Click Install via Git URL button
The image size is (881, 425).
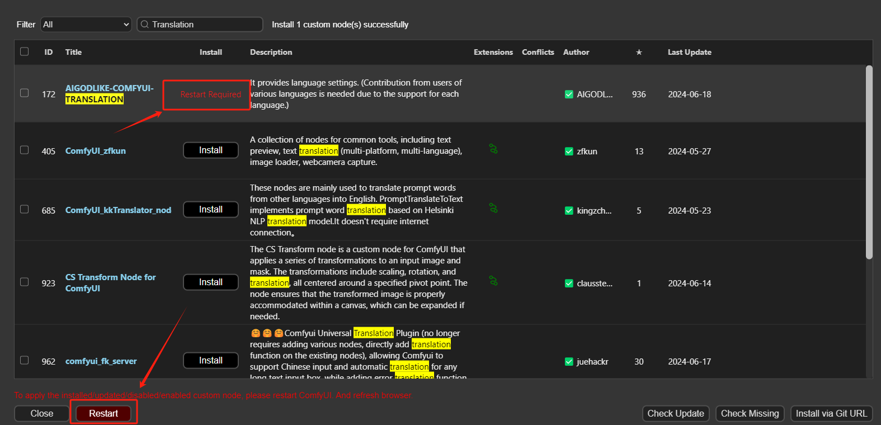click(x=832, y=413)
